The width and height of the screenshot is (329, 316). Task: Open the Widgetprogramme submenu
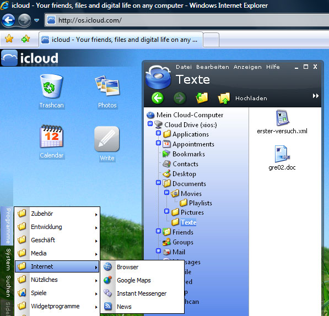57,306
